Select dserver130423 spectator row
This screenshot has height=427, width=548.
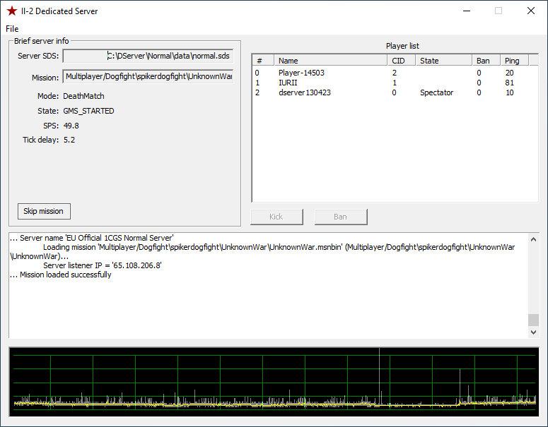[x=395, y=92]
